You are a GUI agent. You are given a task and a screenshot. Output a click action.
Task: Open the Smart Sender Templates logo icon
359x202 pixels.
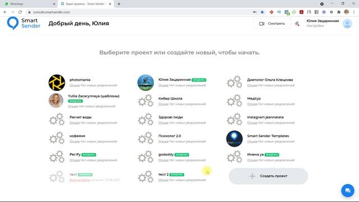(x=234, y=139)
